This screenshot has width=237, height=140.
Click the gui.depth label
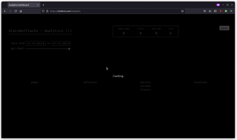pyautogui.click(x=18, y=48)
